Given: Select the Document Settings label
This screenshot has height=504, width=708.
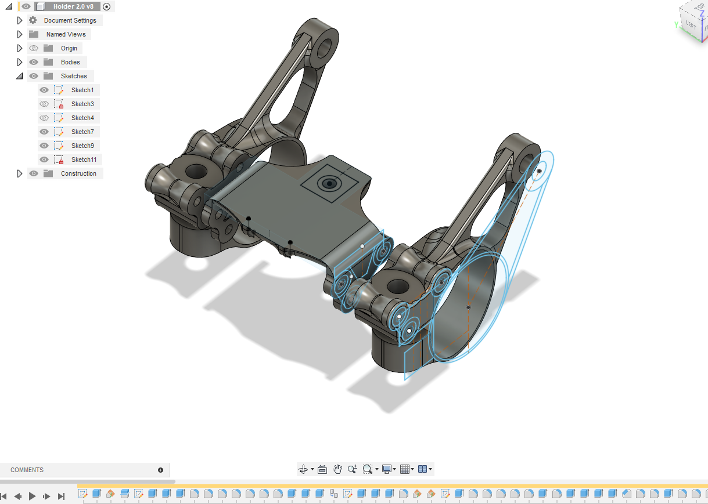Looking at the screenshot, I should (70, 20).
